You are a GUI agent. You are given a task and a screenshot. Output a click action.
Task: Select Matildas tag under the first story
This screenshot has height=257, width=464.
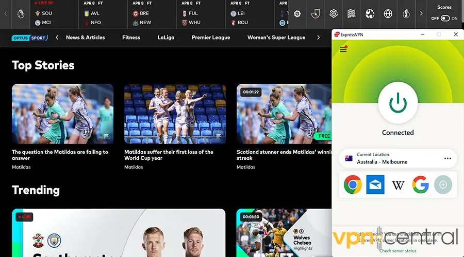tap(21, 167)
